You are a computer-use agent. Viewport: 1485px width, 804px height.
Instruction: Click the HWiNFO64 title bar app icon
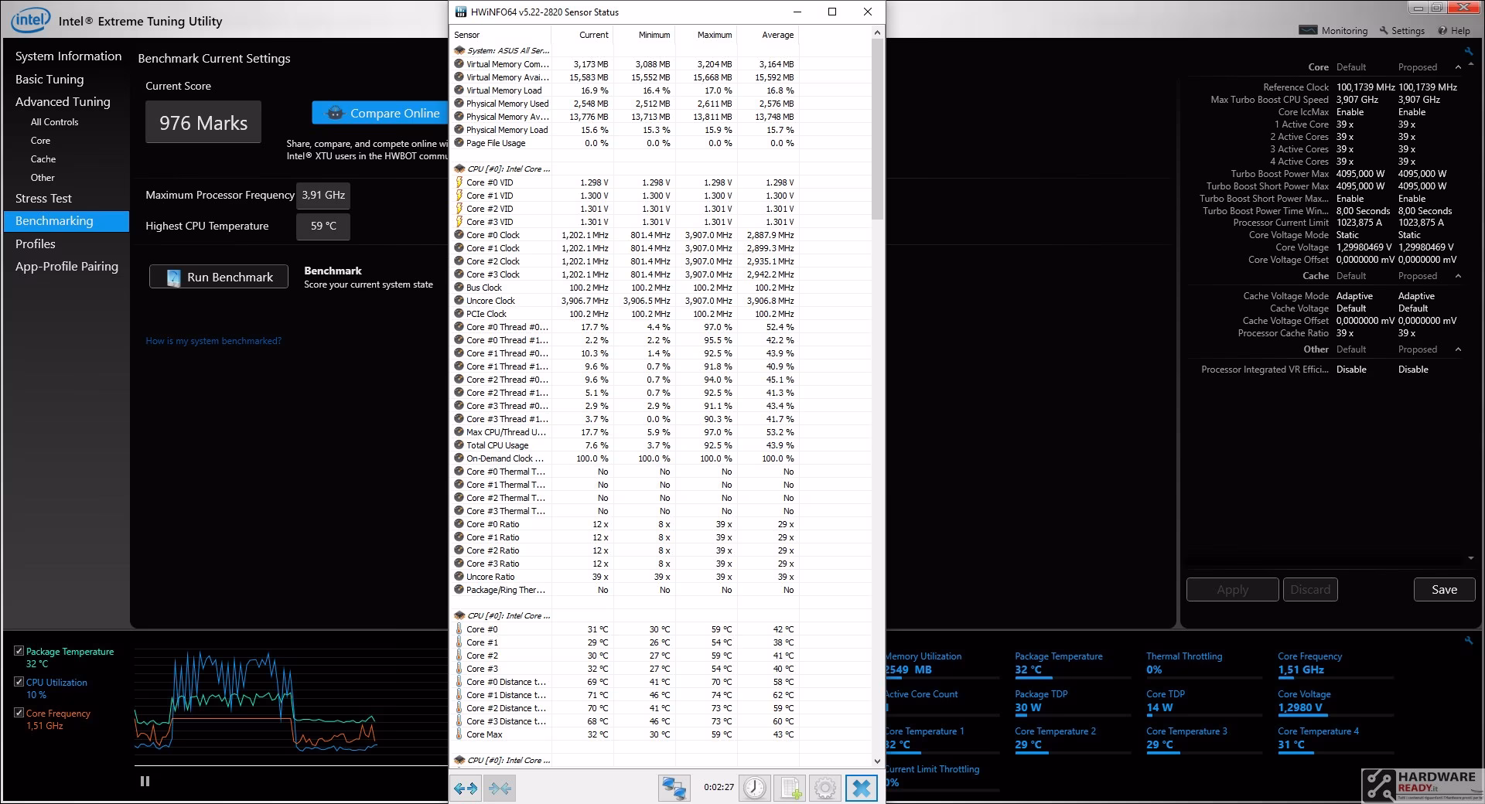pyautogui.click(x=461, y=12)
